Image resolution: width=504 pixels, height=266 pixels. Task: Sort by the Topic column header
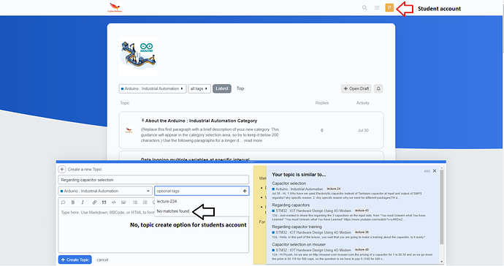tap(125, 103)
